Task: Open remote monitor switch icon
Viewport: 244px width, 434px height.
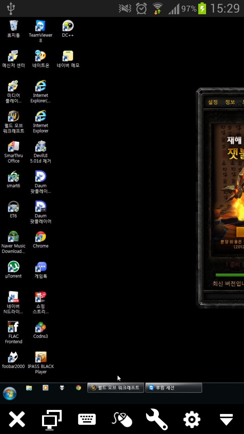Action: pyautogui.click(x=52, y=419)
